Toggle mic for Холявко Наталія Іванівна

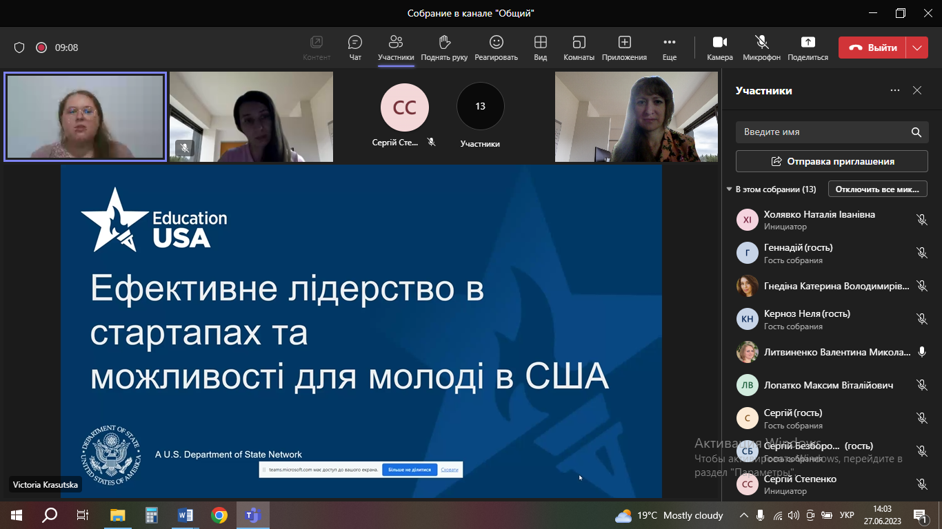921,220
